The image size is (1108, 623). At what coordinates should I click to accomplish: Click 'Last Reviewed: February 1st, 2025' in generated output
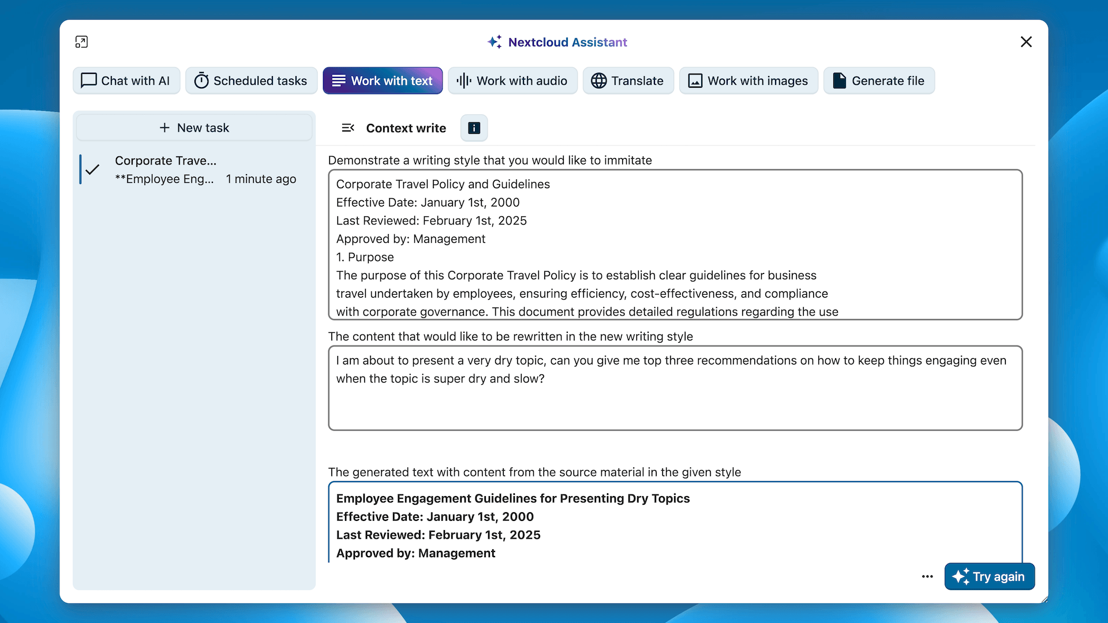(x=438, y=535)
